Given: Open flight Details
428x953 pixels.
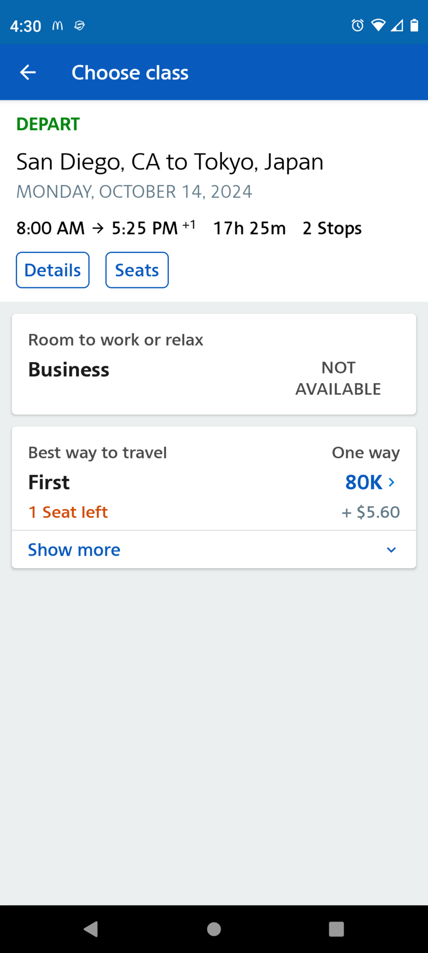Looking at the screenshot, I should point(53,270).
